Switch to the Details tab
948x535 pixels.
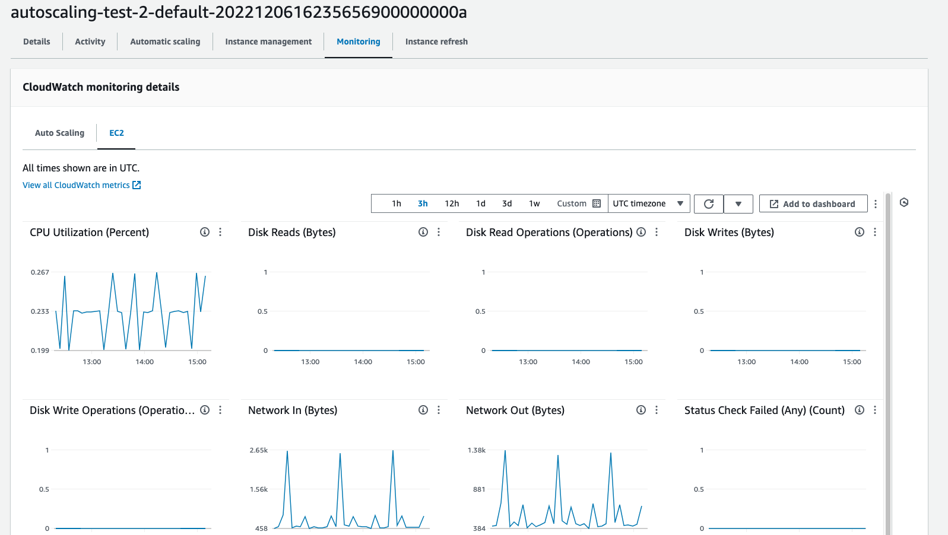(37, 42)
